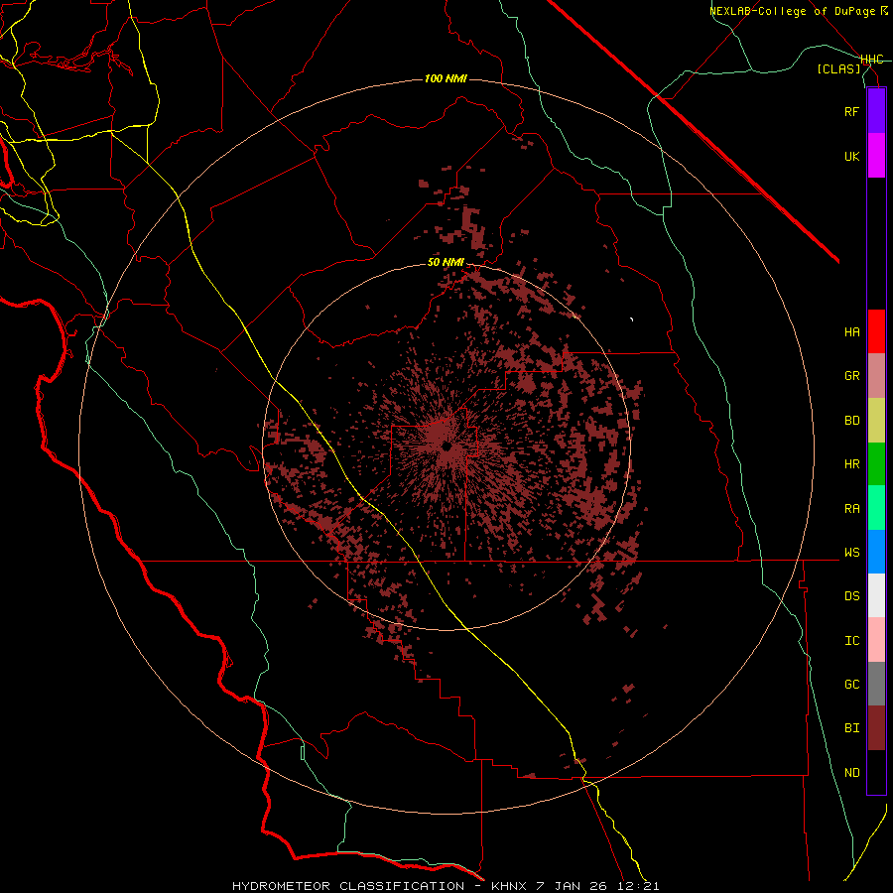
Task: Click the RF legend label
Action: click(851, 111)
